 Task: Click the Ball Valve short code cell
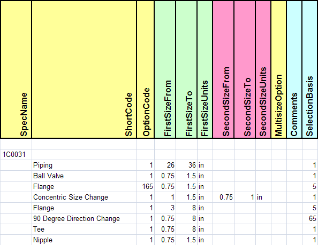tap(84, 176)
